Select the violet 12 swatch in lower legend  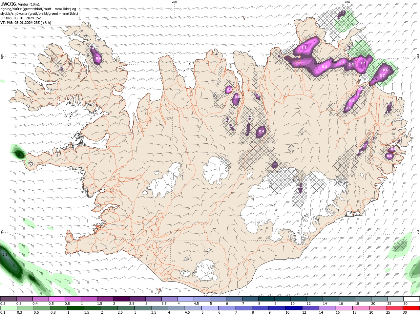310,308
